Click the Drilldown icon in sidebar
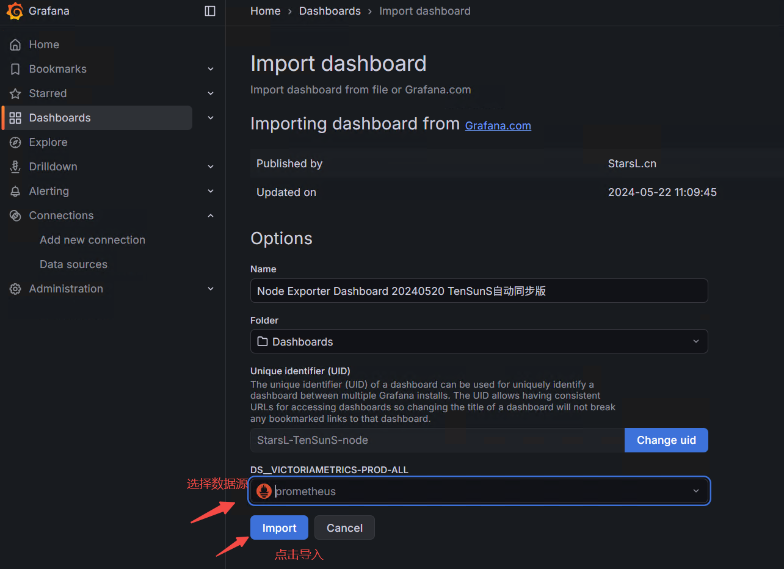The height and width of the screenshot is (569, 784). [15, 167]
